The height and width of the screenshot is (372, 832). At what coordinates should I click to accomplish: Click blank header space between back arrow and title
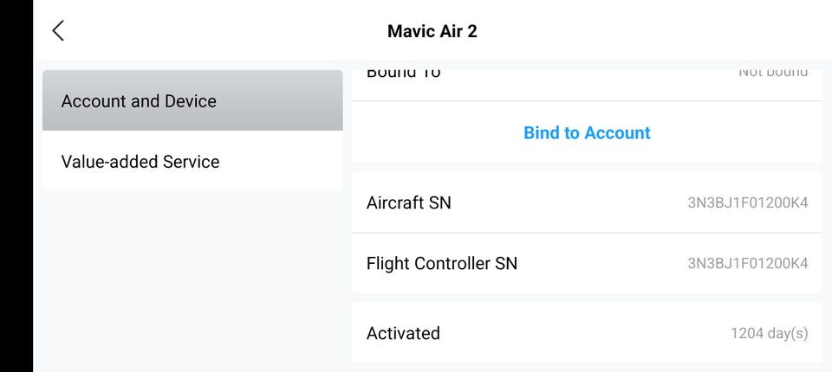tap(225, 31)
